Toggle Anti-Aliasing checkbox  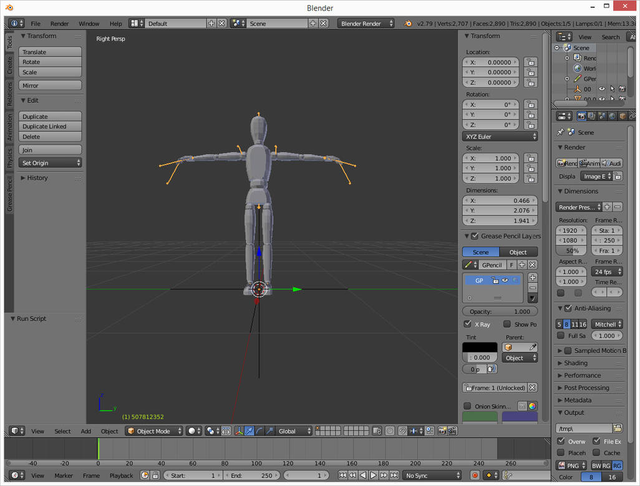pos(568,308)
